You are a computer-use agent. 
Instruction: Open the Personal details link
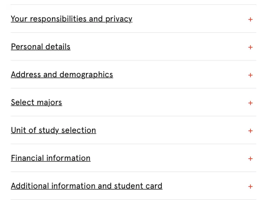(x=40, y=47)
